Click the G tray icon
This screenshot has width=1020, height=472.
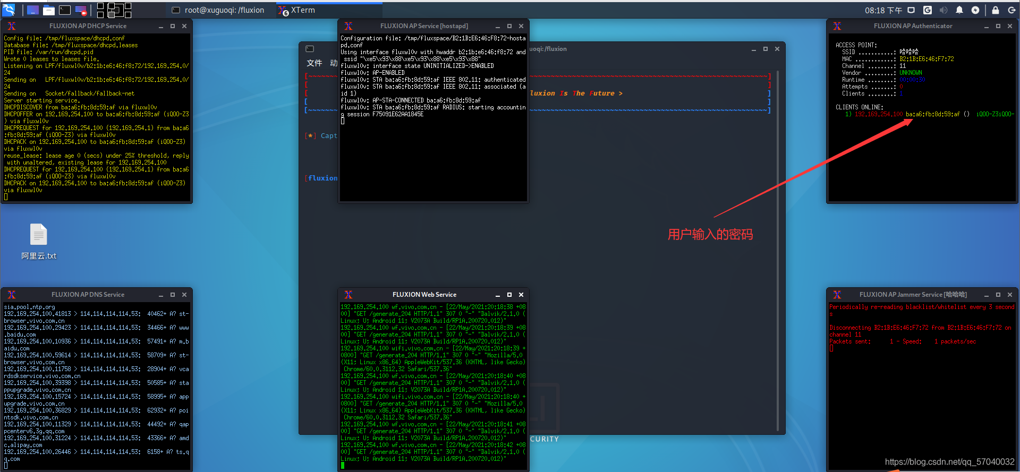coord(928,10)
